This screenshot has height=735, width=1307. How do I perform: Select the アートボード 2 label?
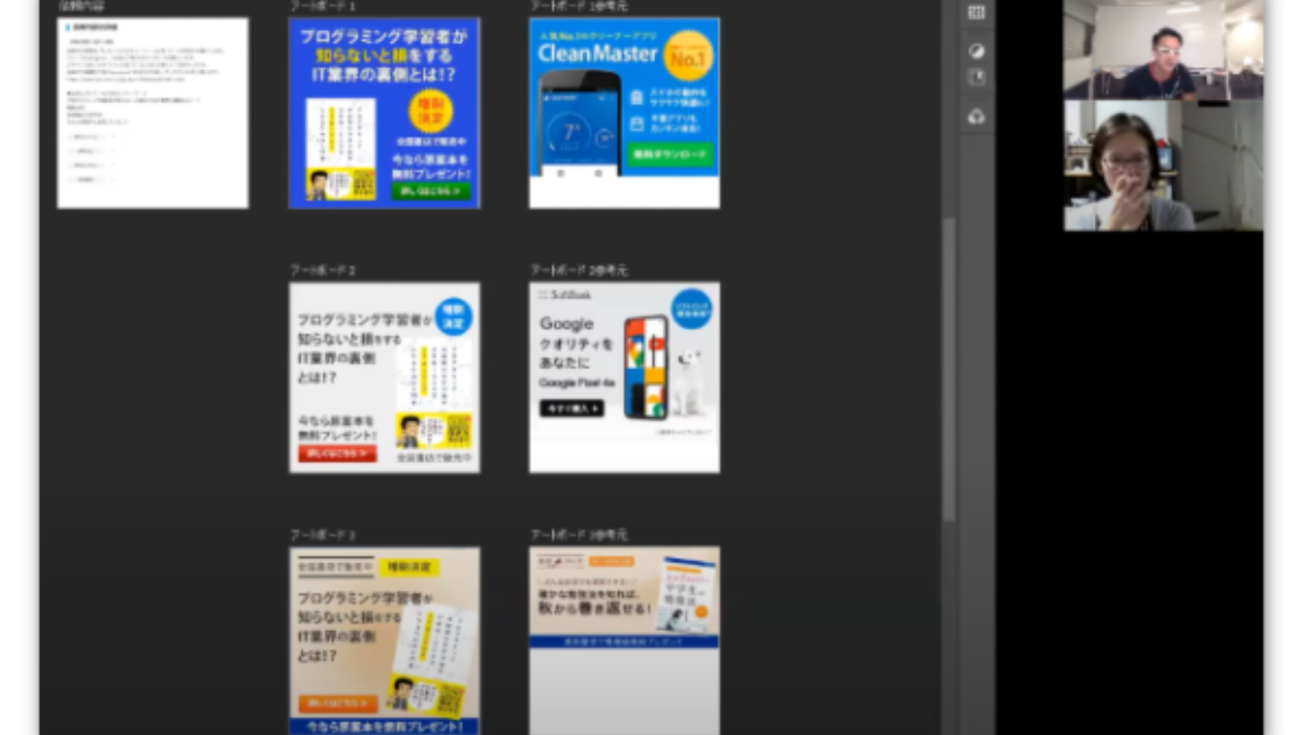(323, 270)
